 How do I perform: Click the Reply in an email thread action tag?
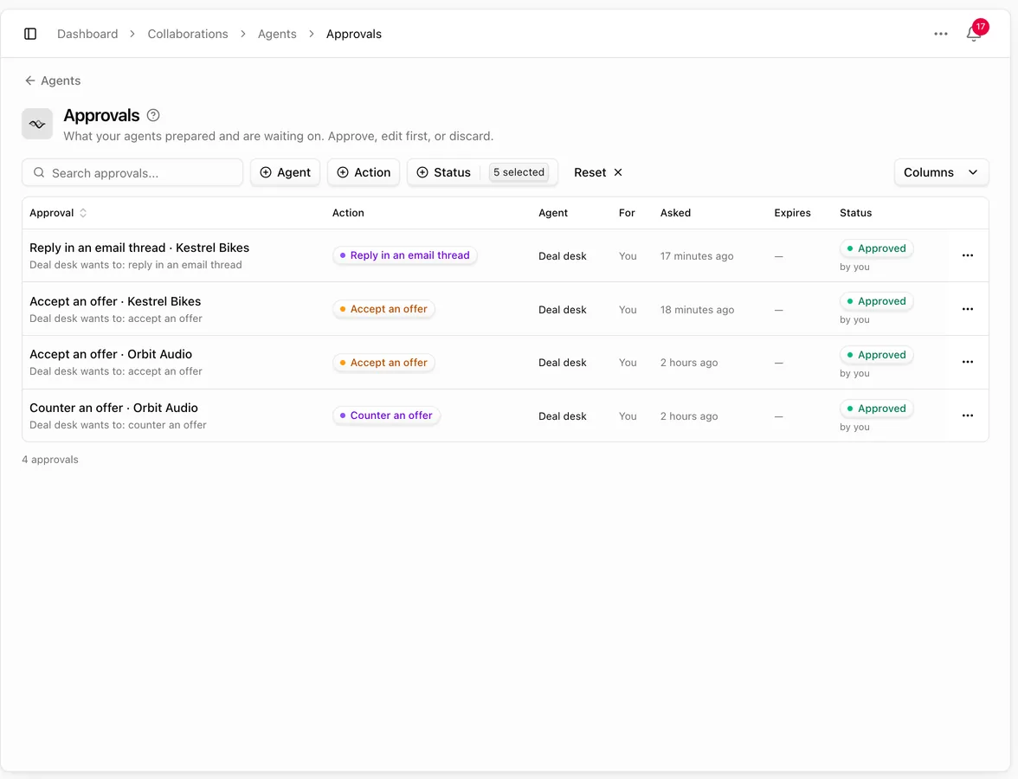[x=405, y=255]
